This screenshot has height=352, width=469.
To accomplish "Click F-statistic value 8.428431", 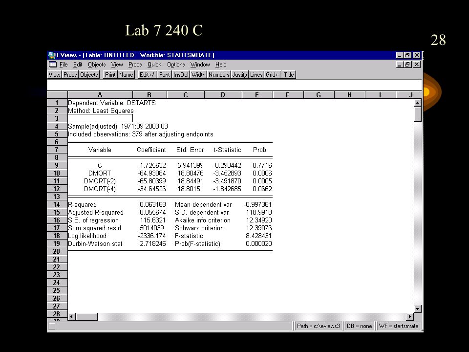I will (x=259, y=236).
